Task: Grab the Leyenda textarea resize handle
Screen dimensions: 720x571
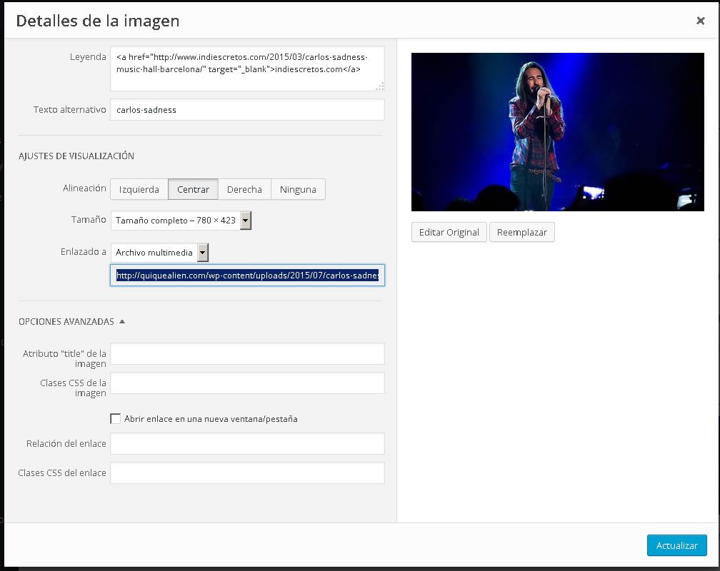Action: point(380,86)
